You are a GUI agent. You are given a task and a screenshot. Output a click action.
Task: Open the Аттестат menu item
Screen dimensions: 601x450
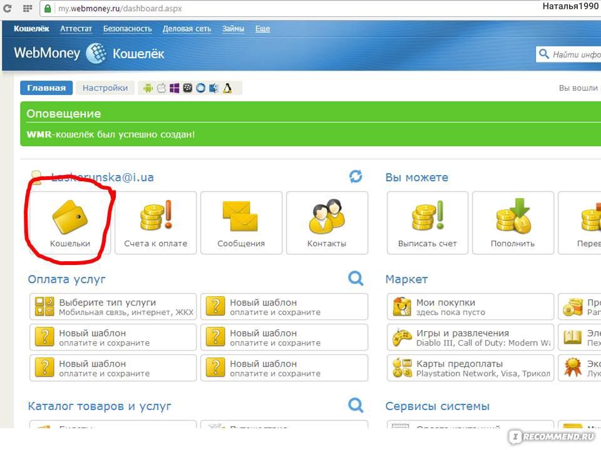(x=76, y=29)
